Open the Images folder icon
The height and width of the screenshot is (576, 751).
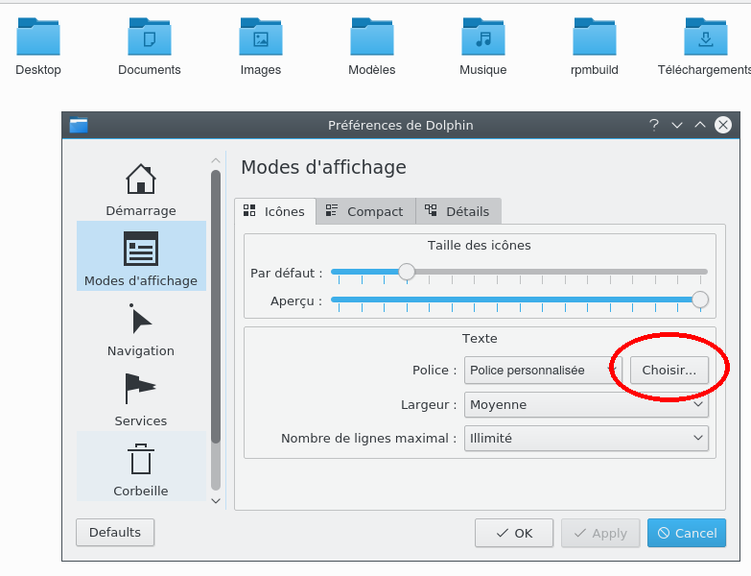[261, 36]
